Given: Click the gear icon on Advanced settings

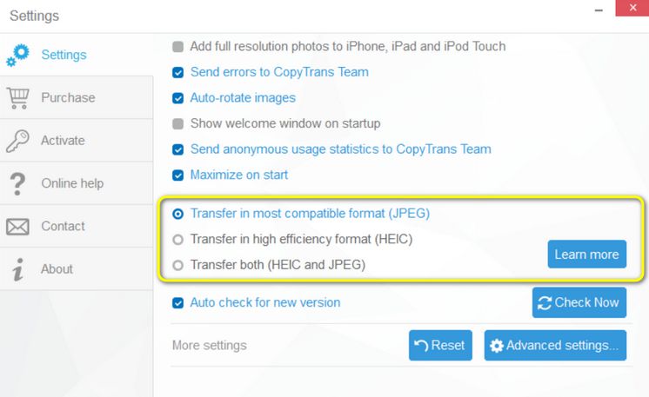Looking at the screenshot, I should (x=497, y=346).
